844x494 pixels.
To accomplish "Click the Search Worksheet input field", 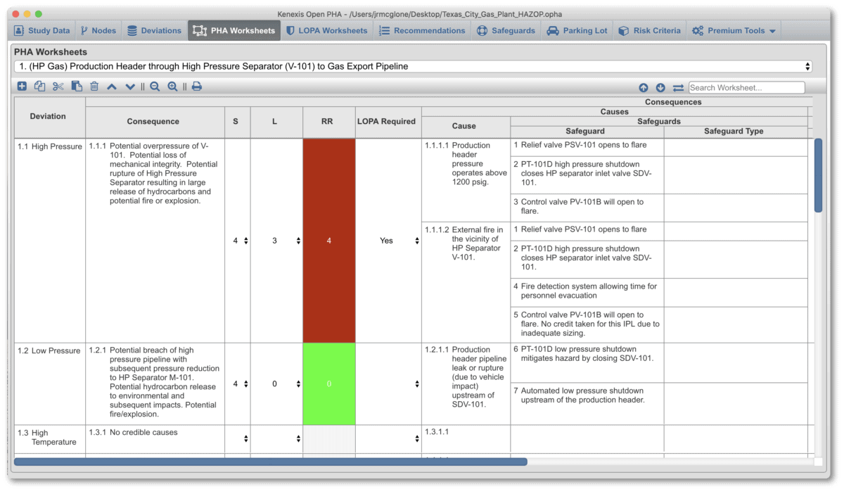I will 746,88.
